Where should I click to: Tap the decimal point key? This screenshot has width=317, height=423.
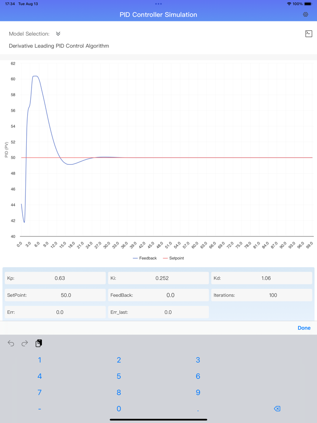198,411
